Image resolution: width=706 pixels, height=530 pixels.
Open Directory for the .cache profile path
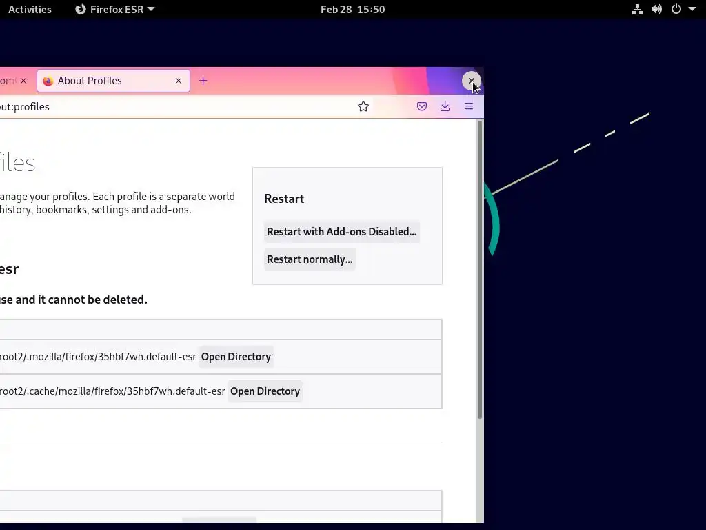(265, 391)
